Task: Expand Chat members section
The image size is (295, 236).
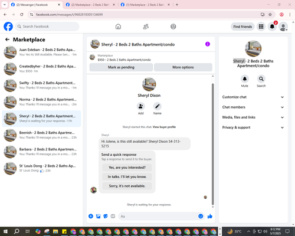Action: click(x=253, y=107)
